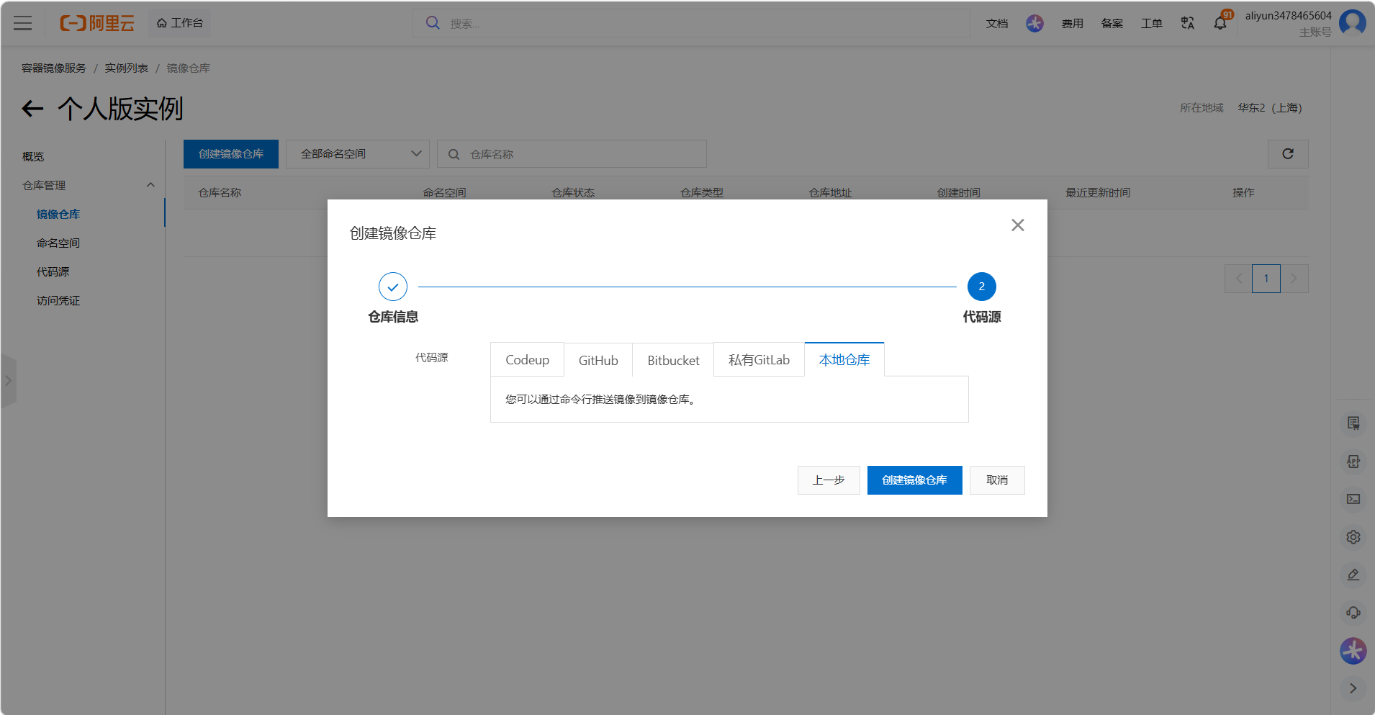Screen dimensions: 1375x715
Task: Select page 1 in pagination
Action: click(x=1266, y=279)
